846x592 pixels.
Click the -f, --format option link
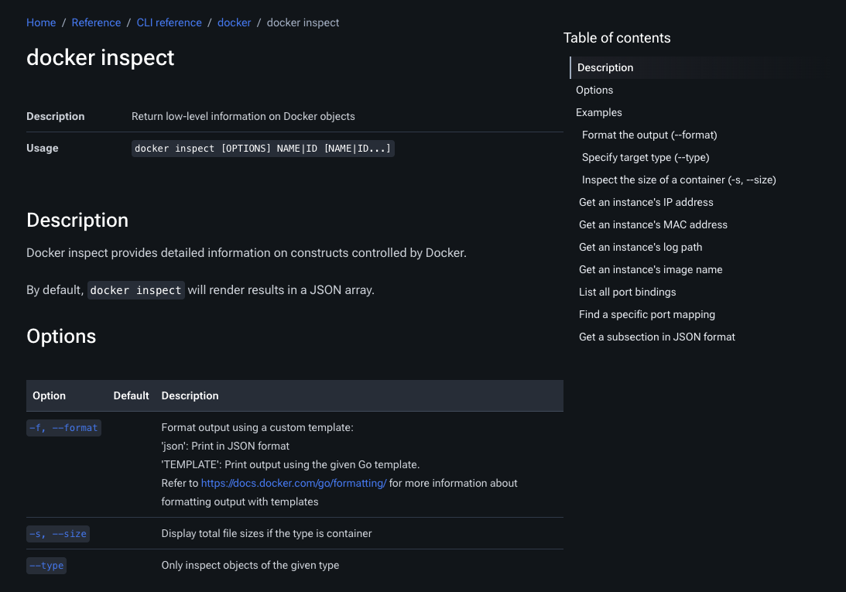pyautogui.click(x=63, y=427)
